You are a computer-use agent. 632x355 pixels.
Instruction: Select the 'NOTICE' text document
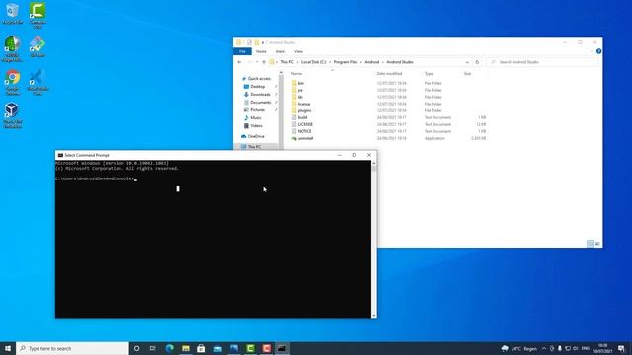[x=304, y=131]
